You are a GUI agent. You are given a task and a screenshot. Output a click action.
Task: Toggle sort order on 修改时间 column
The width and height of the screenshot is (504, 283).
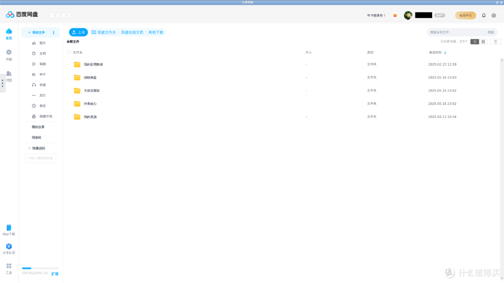tap(445, 53)
